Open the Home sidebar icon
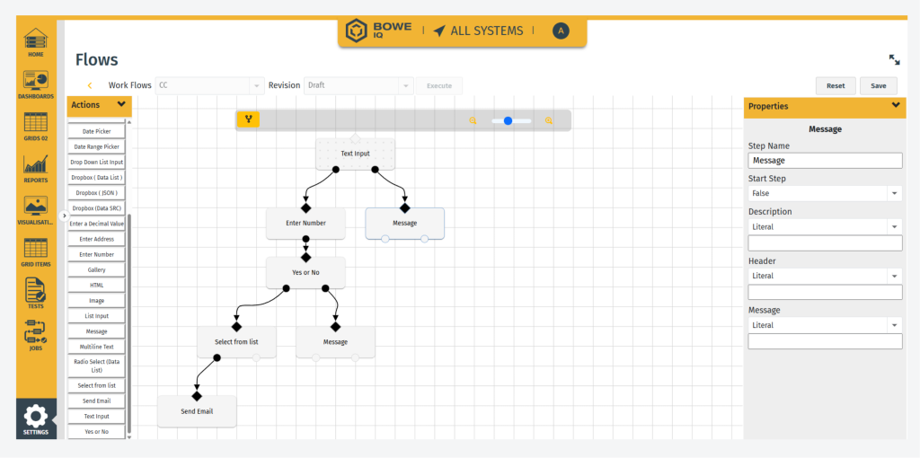The width and height of the screenshot is (920, 458). click(x=35, y=40)
